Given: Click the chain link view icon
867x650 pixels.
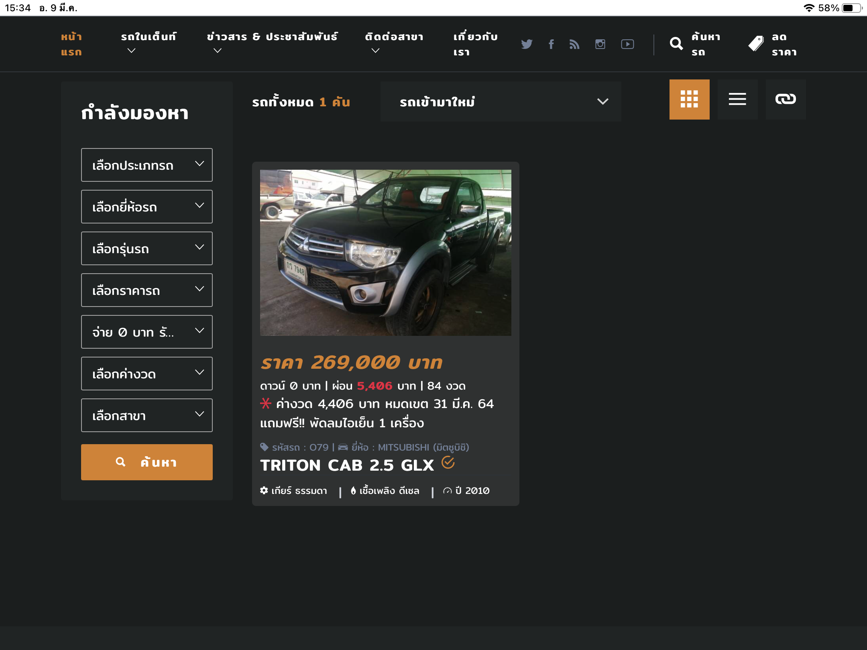Looking at the screenshot, I should pos(786,99).
